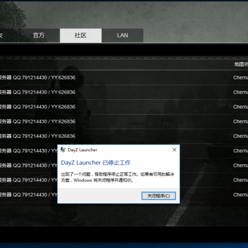Select the first server entry QQ:791214430

click(x=124, y=77)
